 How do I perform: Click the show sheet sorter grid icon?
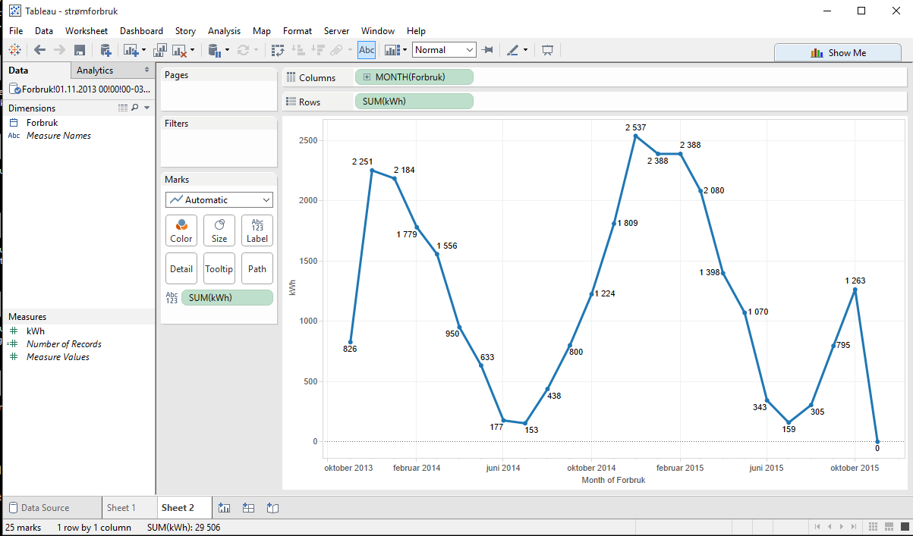pos(873,527)
